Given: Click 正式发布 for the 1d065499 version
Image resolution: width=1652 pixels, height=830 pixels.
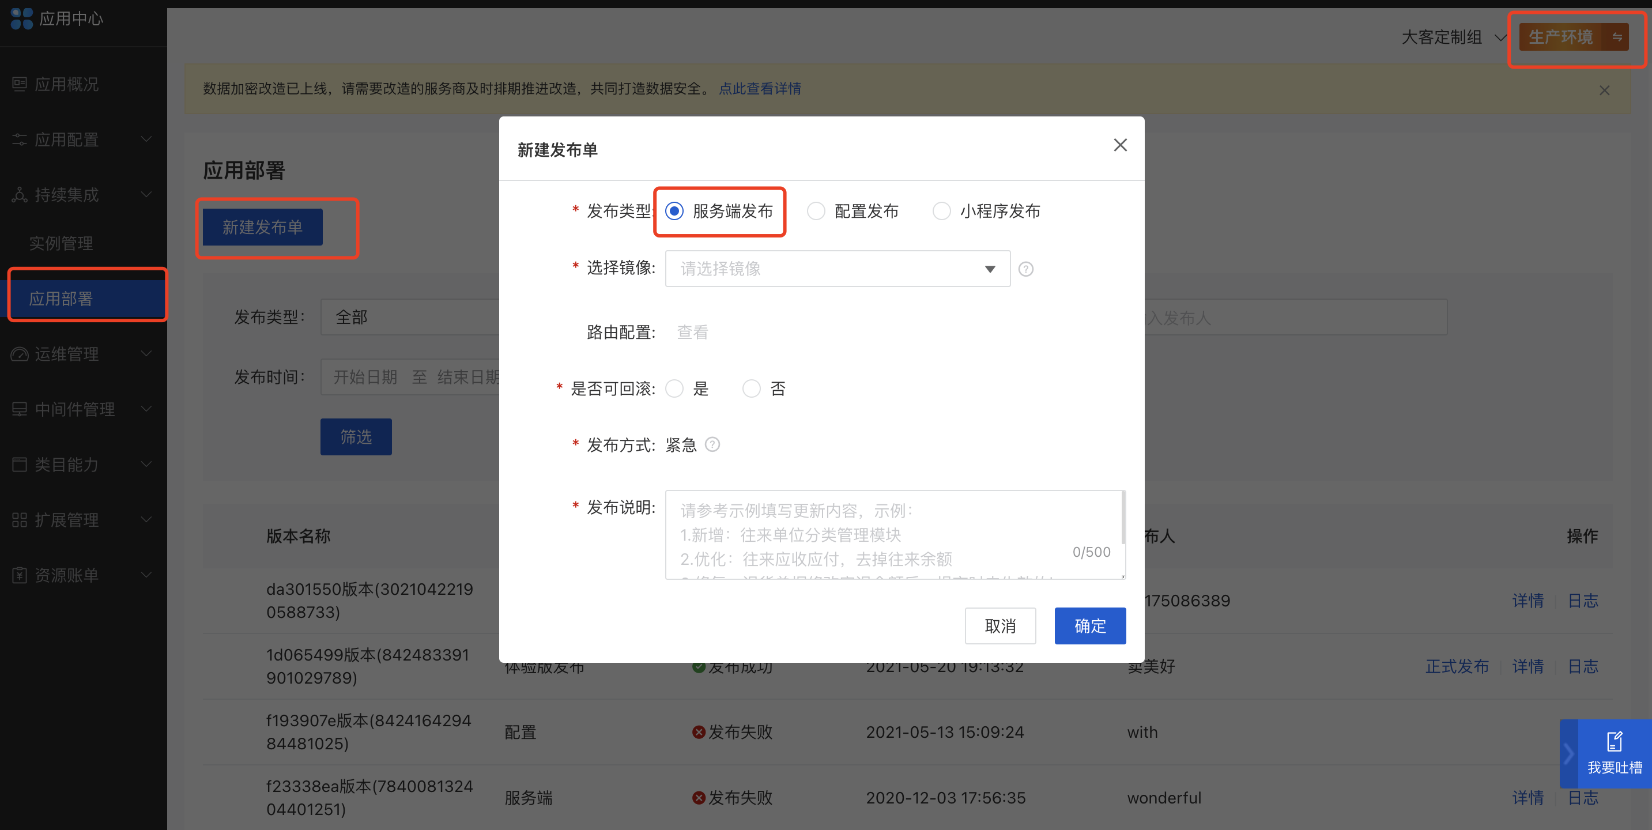Looking at the screenshot, I should [1457, 666].
